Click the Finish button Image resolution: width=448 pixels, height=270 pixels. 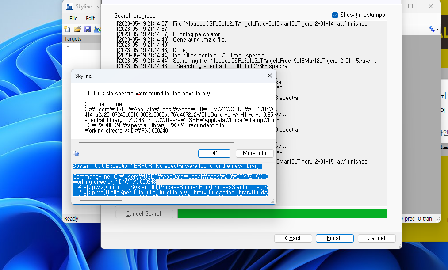point(334,238)
